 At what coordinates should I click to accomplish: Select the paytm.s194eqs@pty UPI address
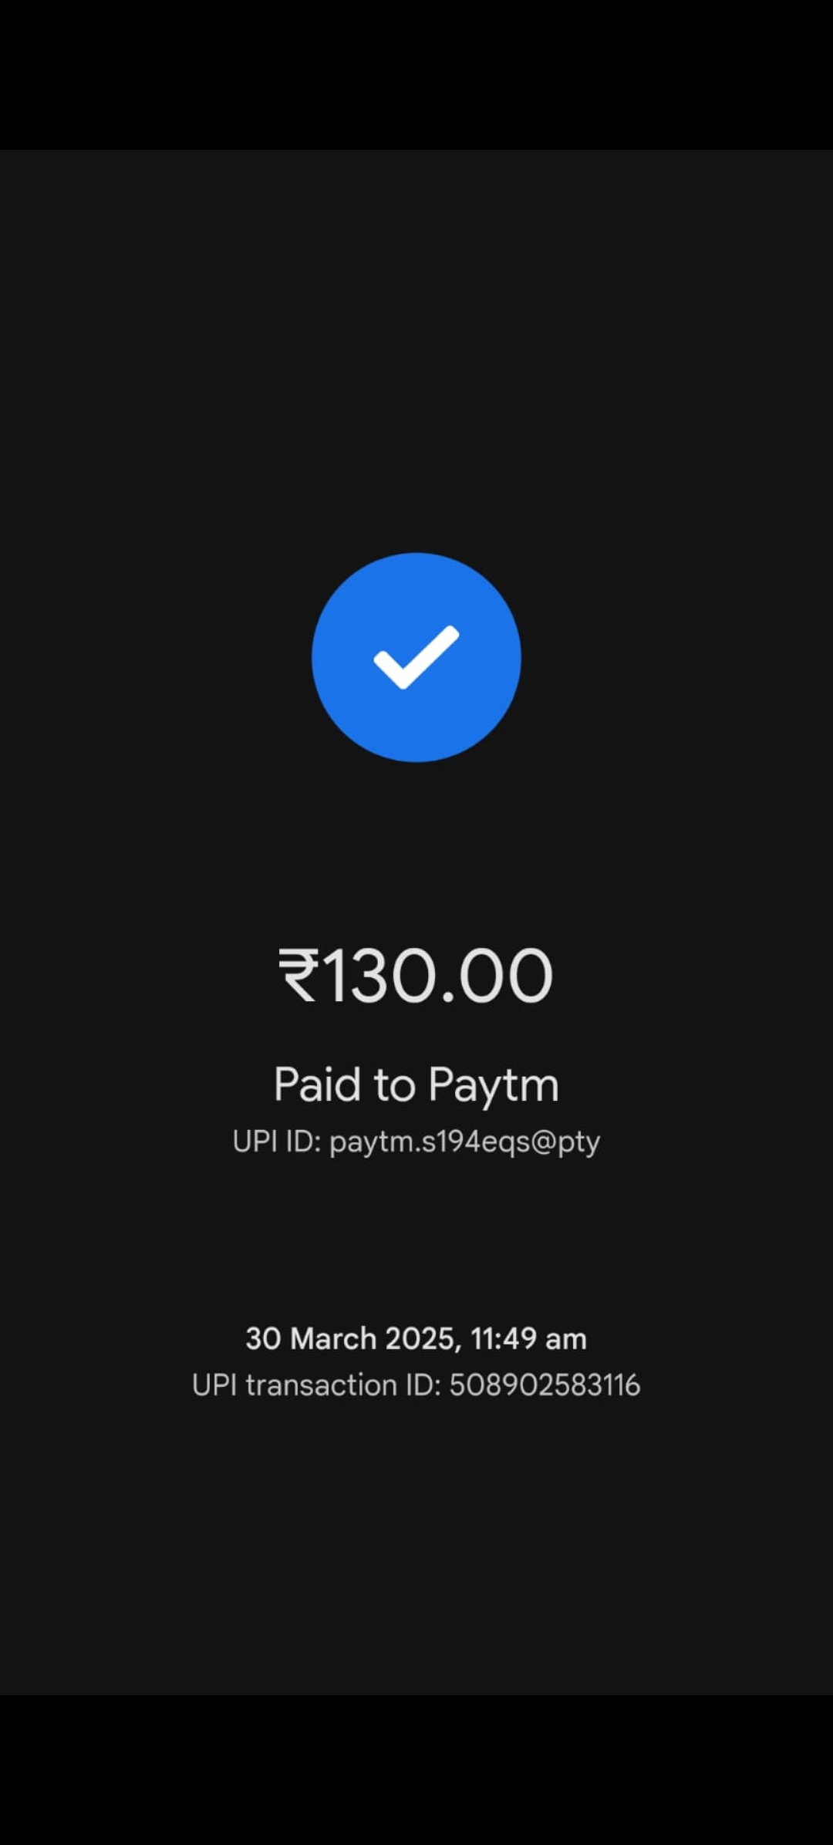(464, 1143)
